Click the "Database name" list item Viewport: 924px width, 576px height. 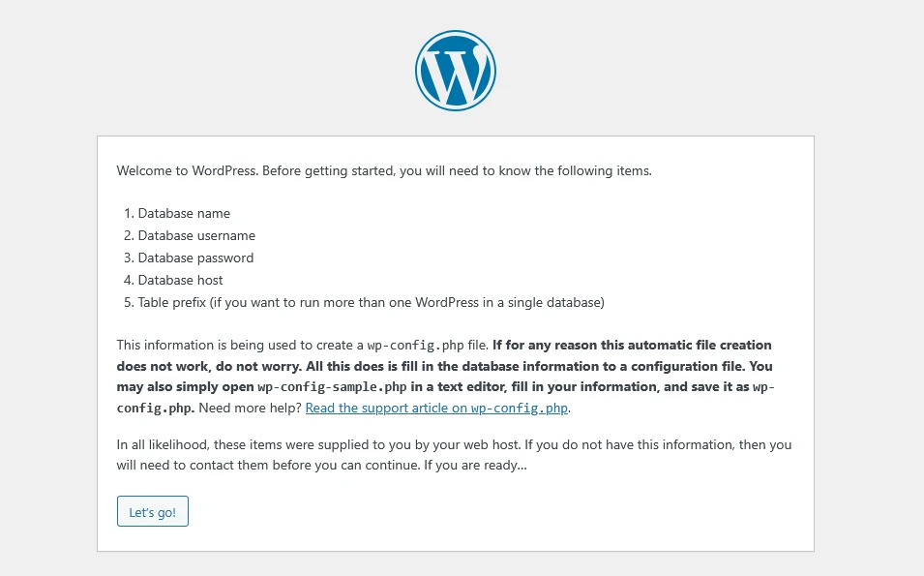click(184, 213)
